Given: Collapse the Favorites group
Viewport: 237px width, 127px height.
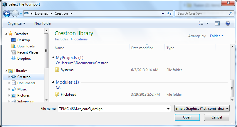Looking at the screenshot, I should pos(6,34).
